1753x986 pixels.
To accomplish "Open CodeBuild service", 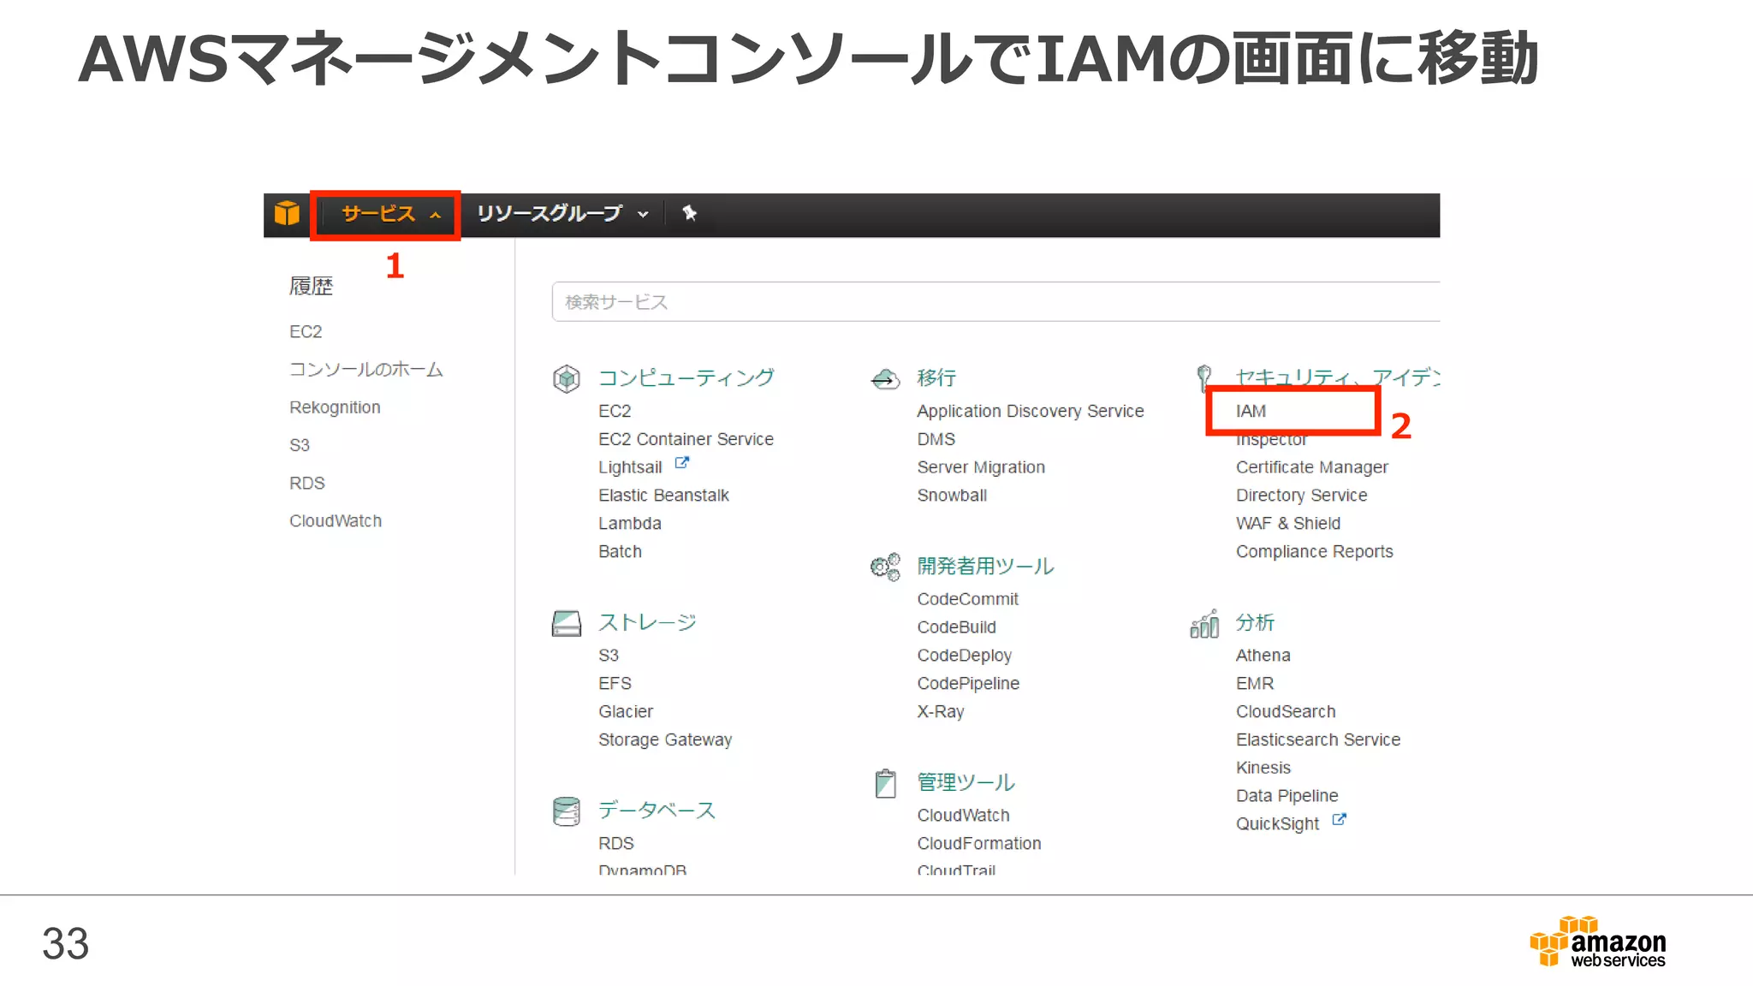I will click(x=956, y=627).
